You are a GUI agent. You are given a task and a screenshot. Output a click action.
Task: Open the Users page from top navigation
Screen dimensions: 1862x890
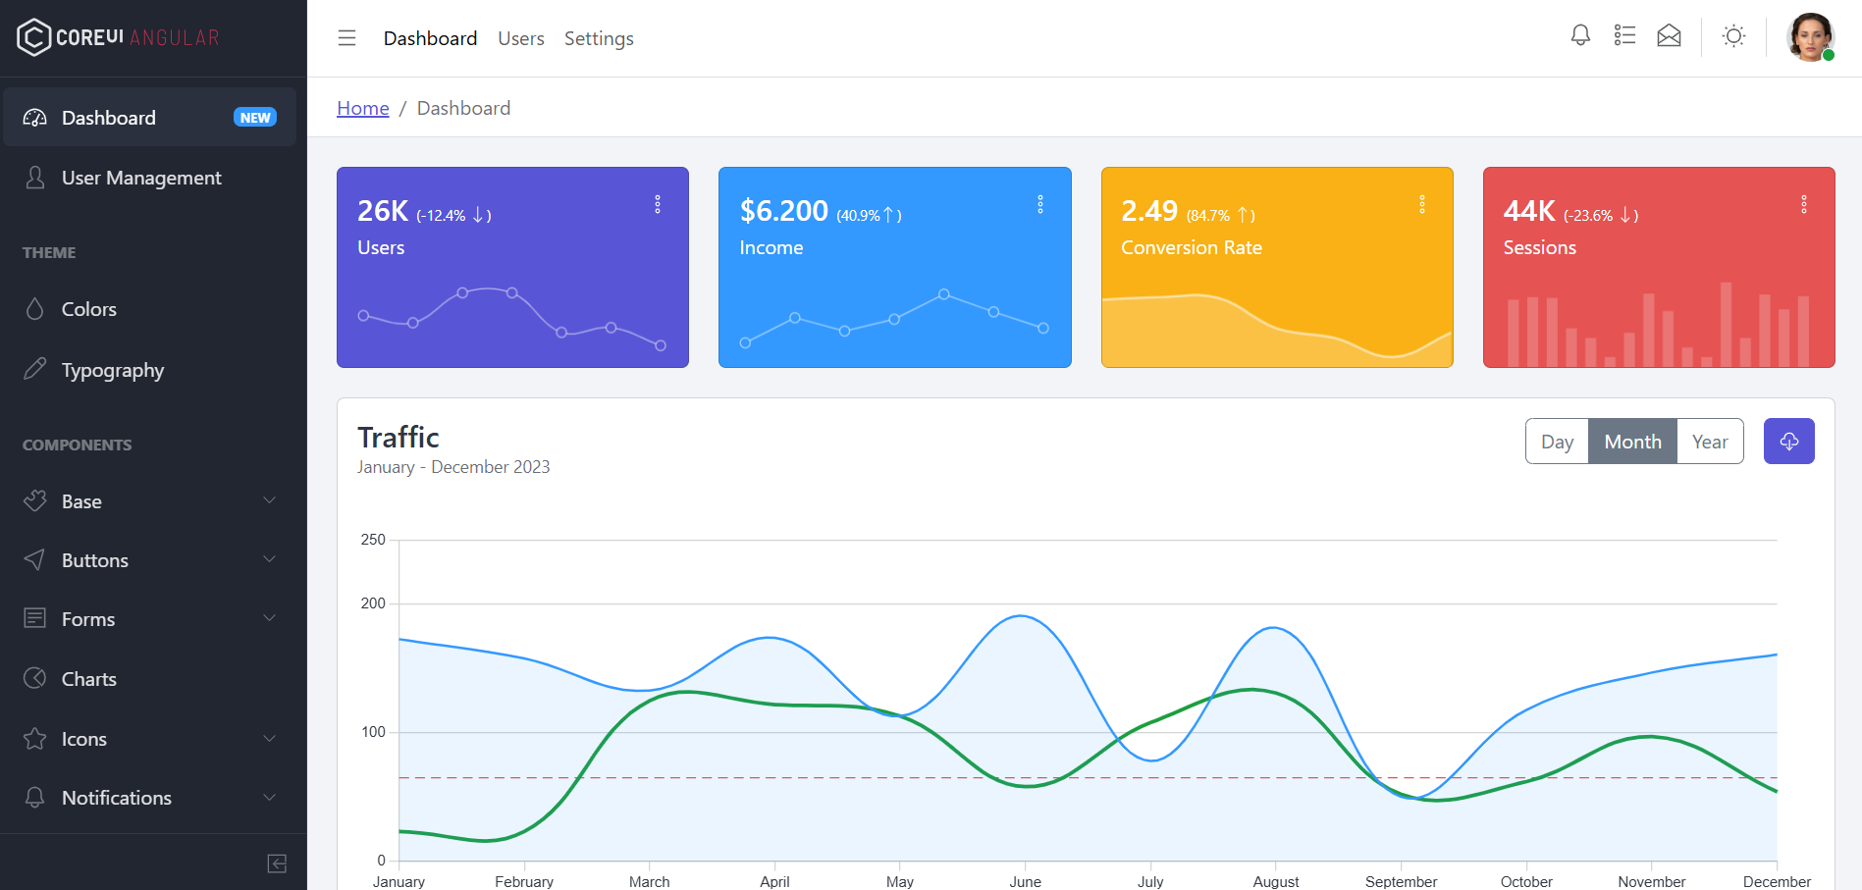(x=520, y=38)
